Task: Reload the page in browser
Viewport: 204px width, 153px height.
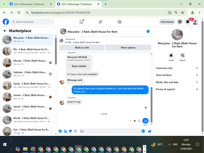Action: 19,13
